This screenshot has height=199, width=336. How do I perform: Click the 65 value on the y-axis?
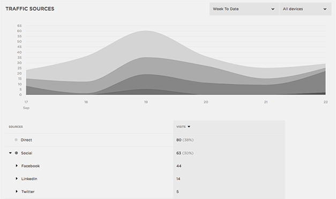coord(19,26)
